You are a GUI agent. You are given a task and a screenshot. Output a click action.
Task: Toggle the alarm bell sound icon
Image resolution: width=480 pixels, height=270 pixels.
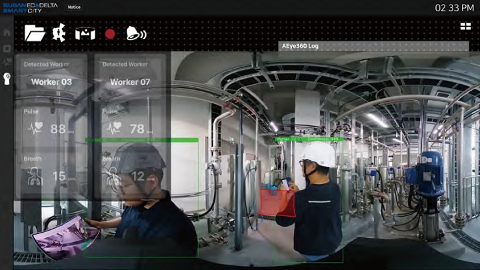click(136, 33)
